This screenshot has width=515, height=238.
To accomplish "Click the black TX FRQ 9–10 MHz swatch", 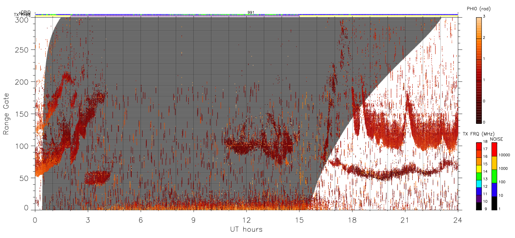I will coord(479,206).
